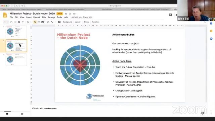Hide the menus with the collapse chevron
Viewport: 215px width, 121px height.
point(205,22)
